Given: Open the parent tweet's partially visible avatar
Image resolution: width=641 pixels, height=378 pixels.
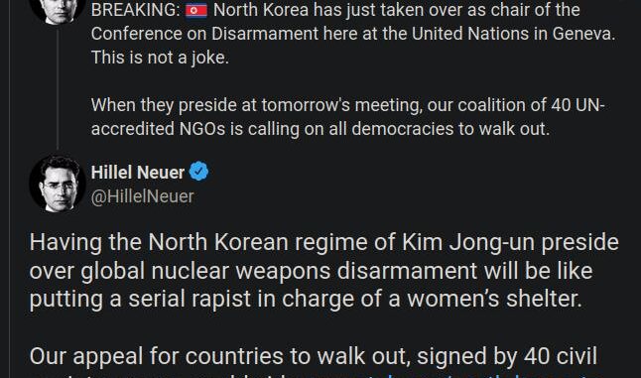Looking at the screenshot, I should click(58, 12).
